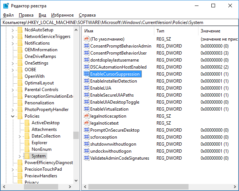
Task: Click the folder icon of the System key
Action: click(27, 156)
